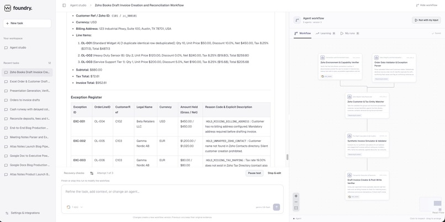Fit workflow view with the fullscreen icon
445x222 pixels.
(x=296, y=208)
